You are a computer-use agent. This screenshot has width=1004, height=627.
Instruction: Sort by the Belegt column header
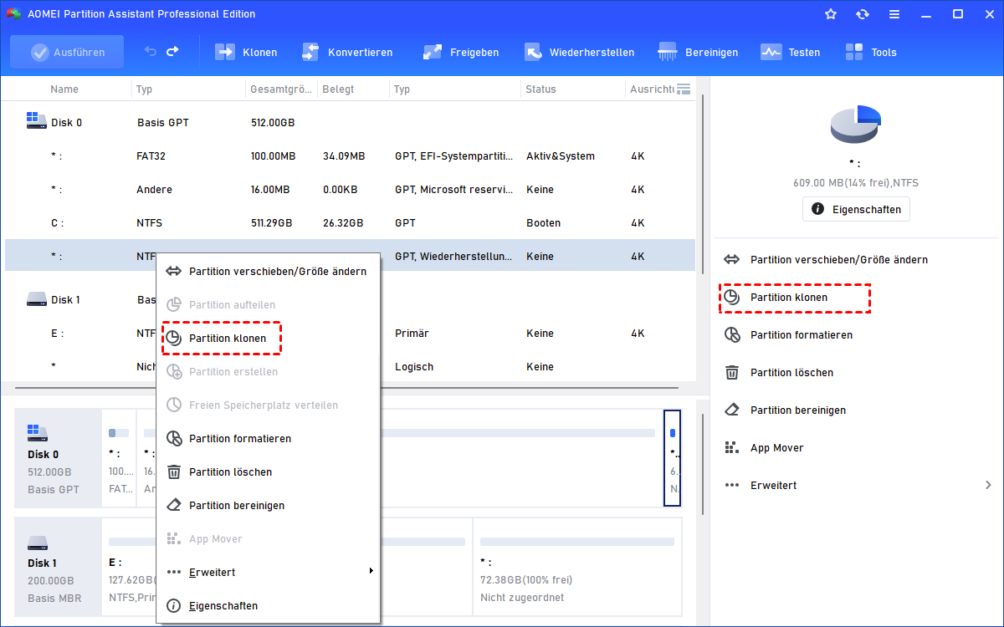tap(338, 89)
